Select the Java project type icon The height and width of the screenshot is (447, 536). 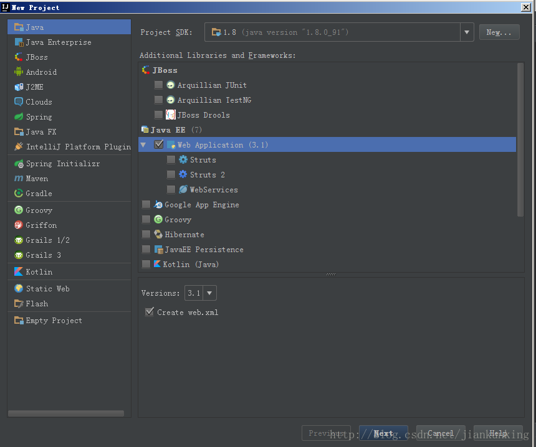click(19, 27)
